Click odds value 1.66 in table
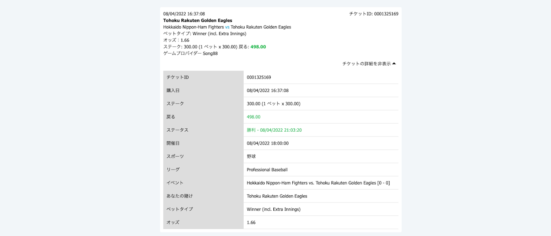551x236 pixels. click(x=251, y=223)
